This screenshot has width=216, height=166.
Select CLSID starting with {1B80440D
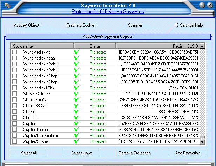tap(160, 64)
